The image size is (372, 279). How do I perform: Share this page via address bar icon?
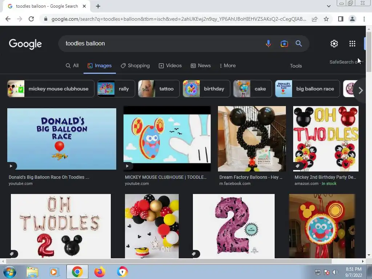coord(315,19)
